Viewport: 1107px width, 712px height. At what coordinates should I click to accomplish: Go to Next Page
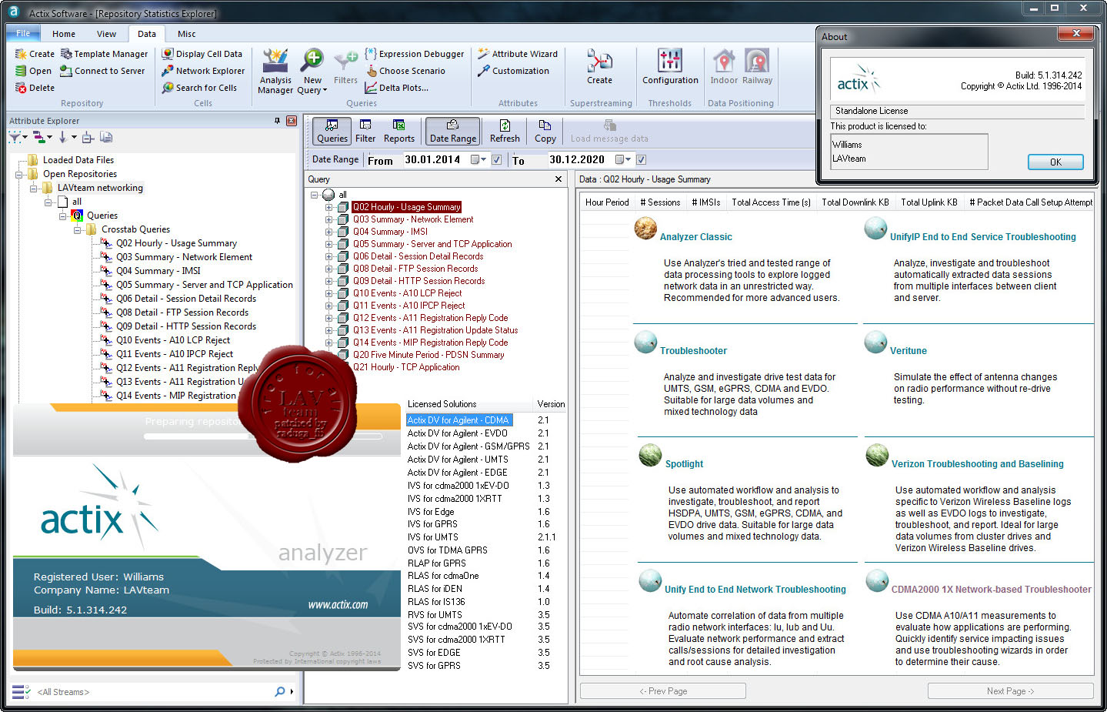[1009, 691]
